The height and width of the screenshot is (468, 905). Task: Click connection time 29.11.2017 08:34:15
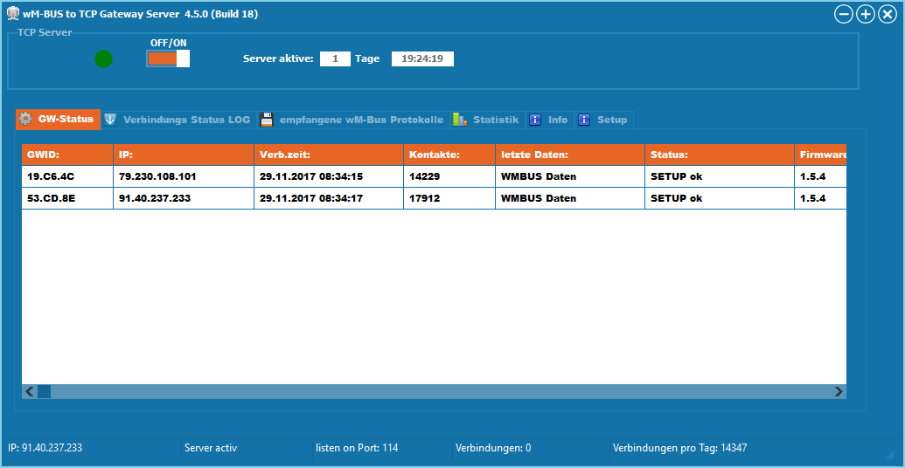[329, 176]
